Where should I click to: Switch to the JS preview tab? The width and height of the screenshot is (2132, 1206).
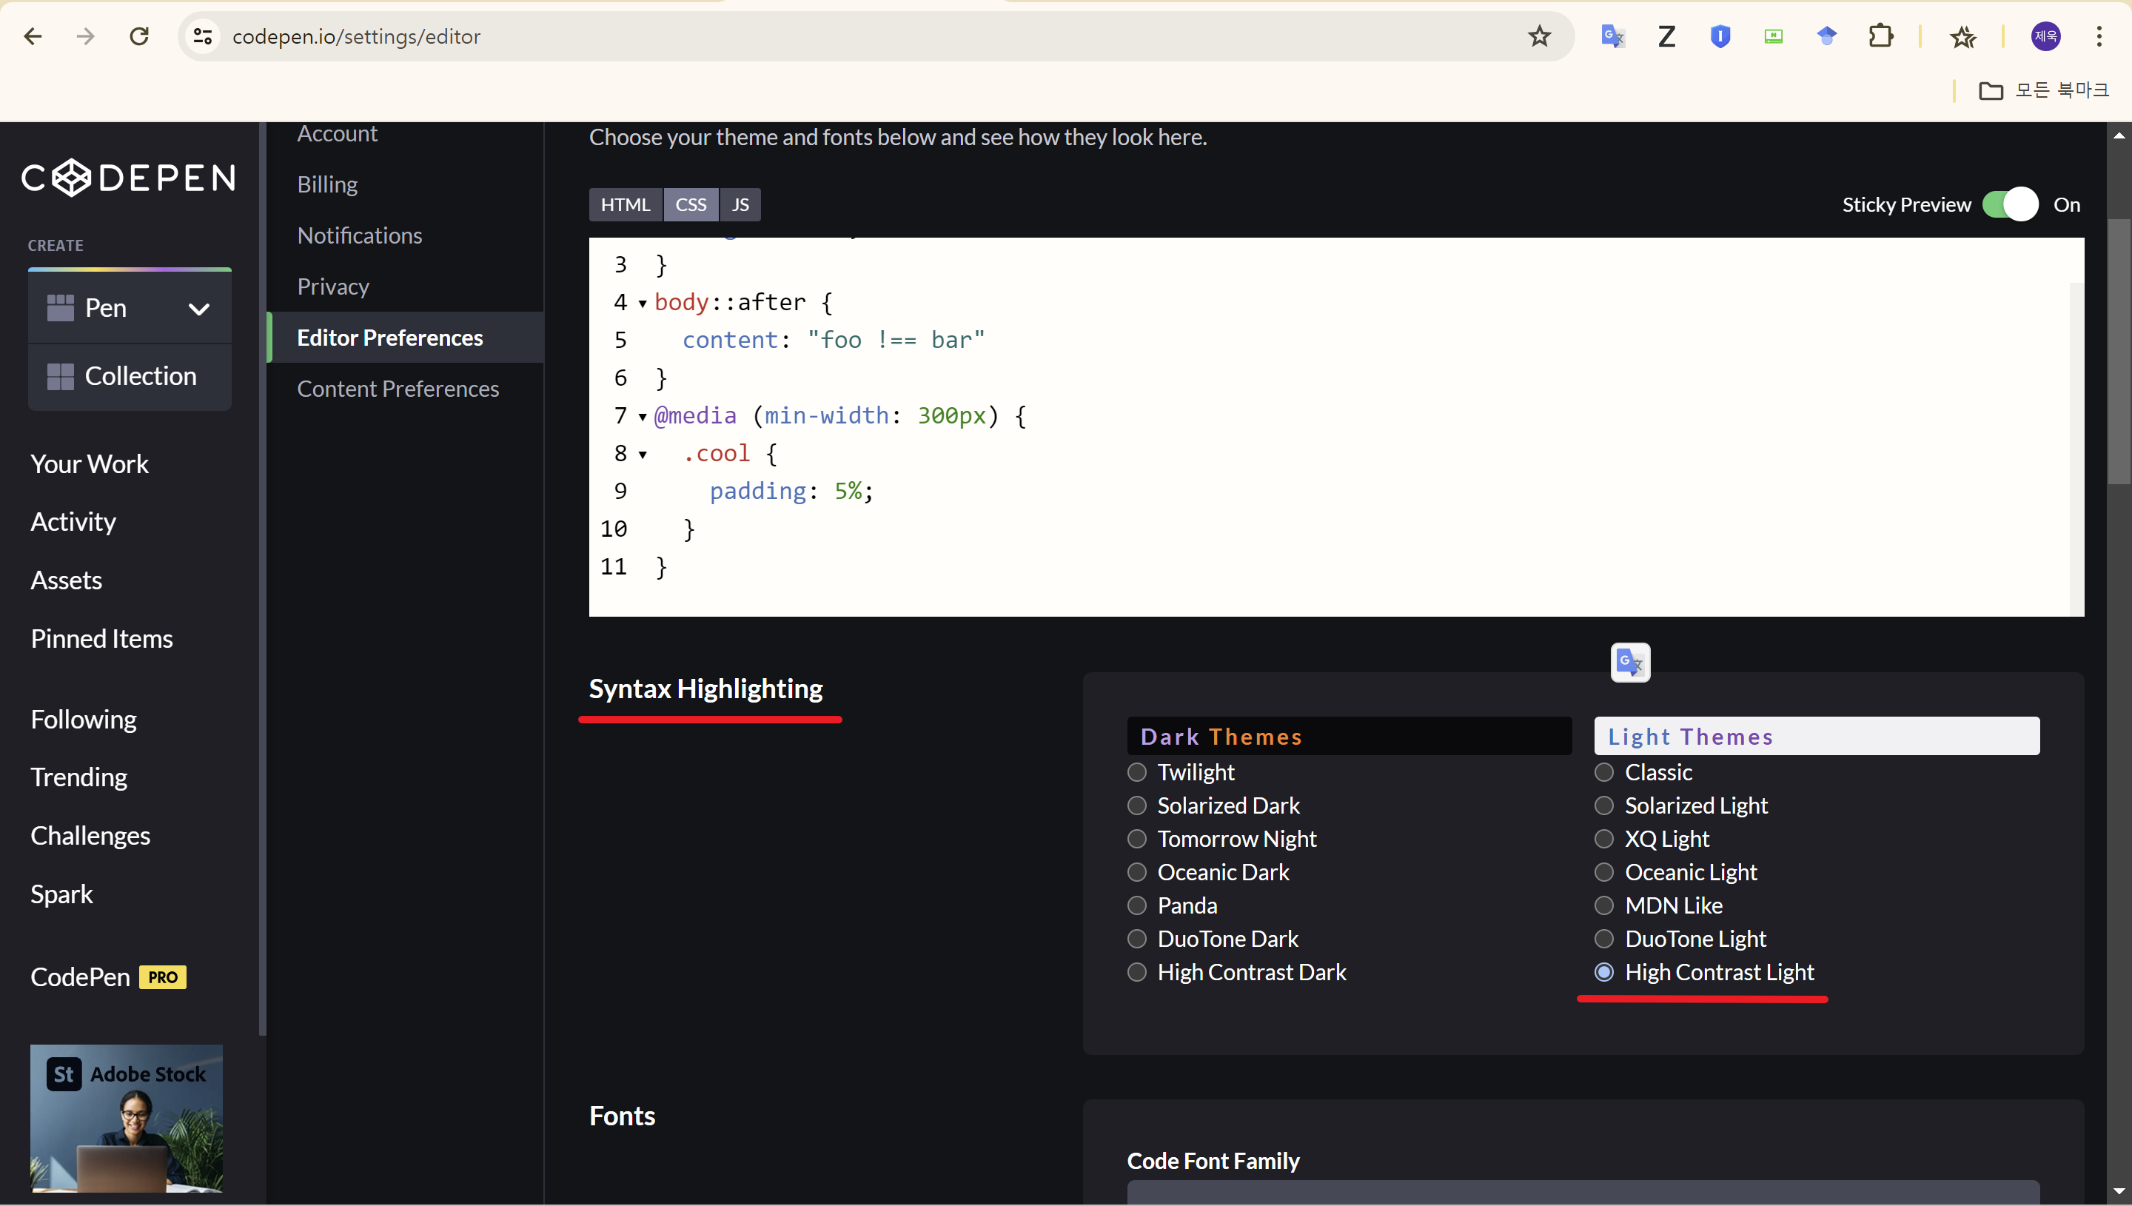pos(740,204)
